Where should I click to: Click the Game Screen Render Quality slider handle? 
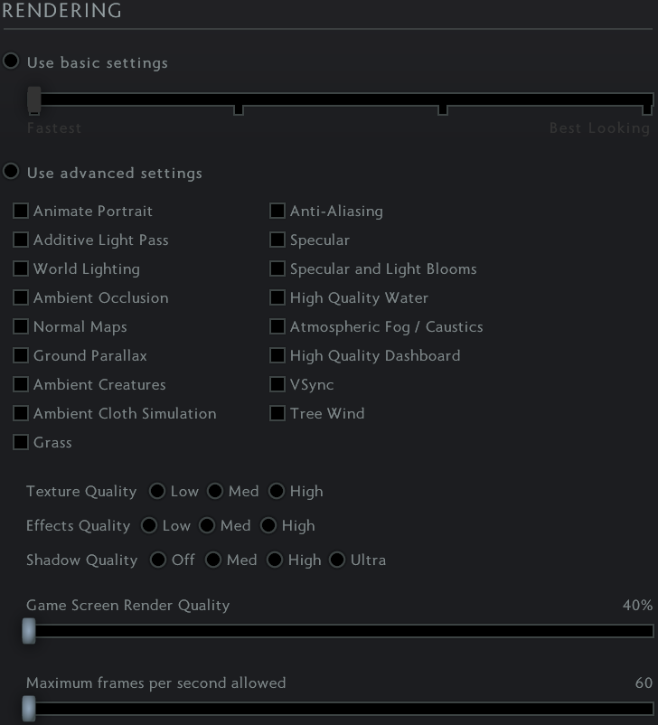pyautogui.click(x=29, y=631)
